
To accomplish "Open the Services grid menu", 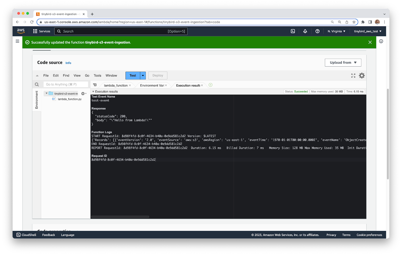I will point(35,31).
